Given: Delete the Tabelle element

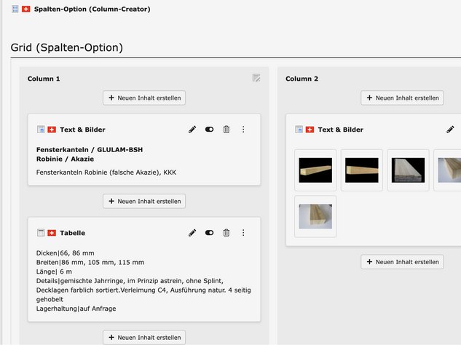Looking at the screenshot, I should (x=226, y=233).
